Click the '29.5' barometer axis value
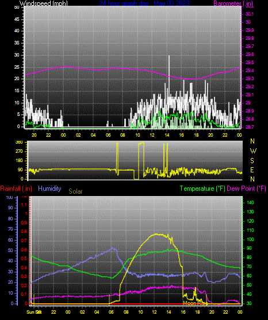 click(x=250, y=62)
